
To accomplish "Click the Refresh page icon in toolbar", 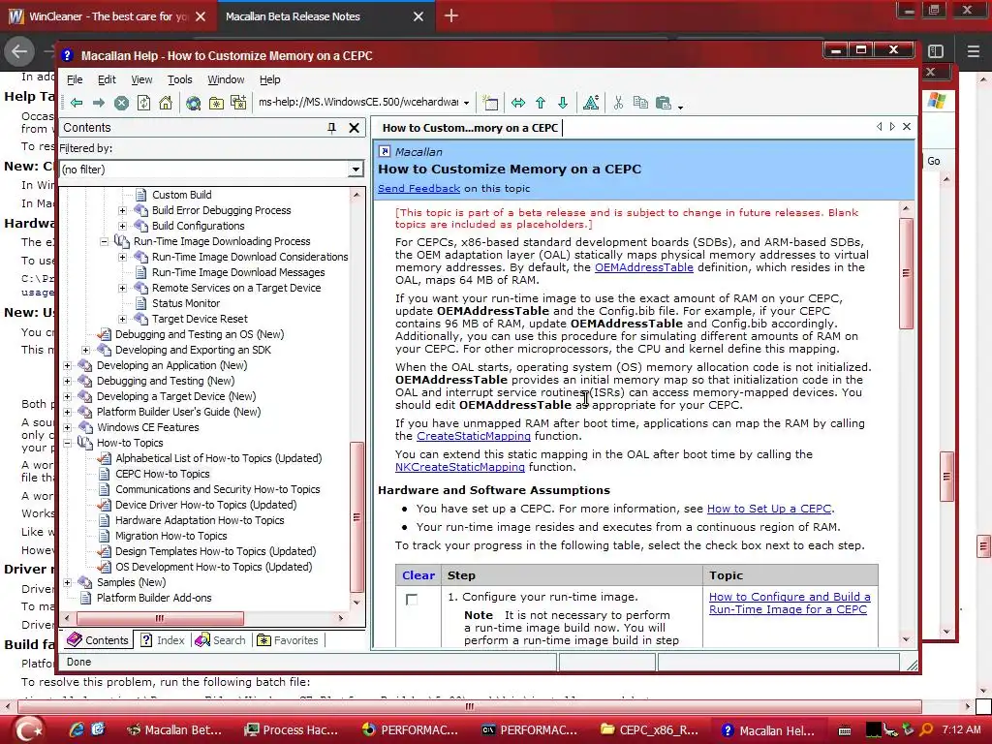I will pos(143,103).
